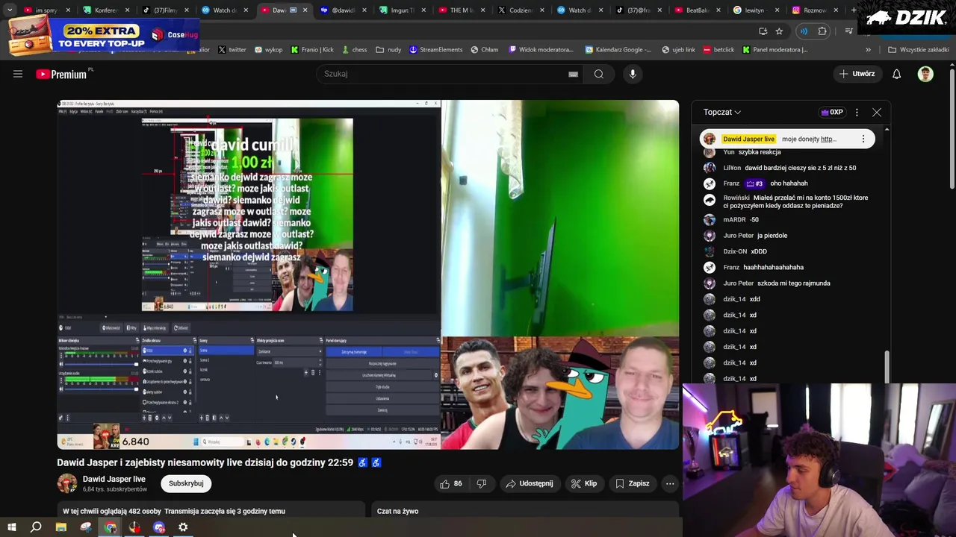Click the Klip button

click(584, 483)
